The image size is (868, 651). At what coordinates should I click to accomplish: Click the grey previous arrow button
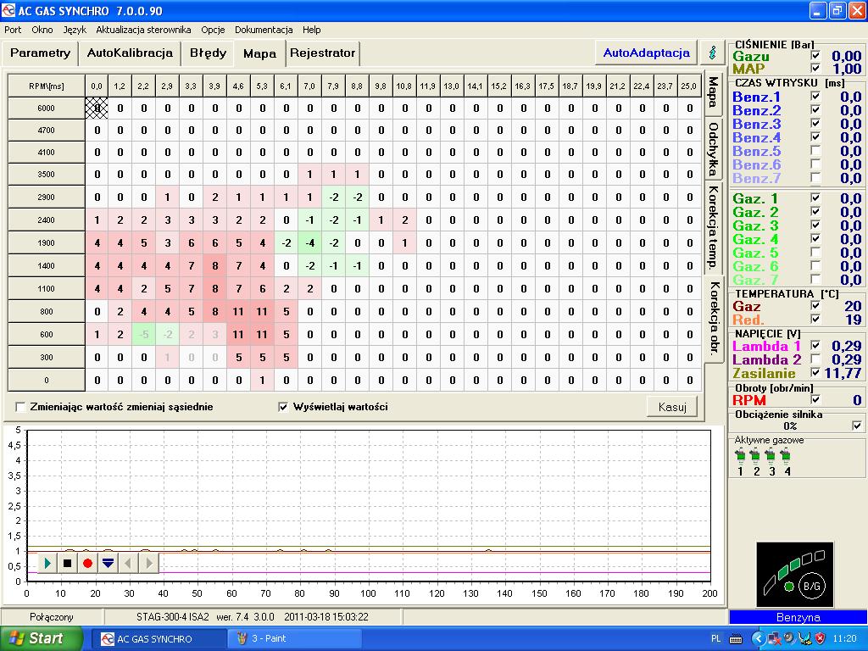tap(128, 563)
